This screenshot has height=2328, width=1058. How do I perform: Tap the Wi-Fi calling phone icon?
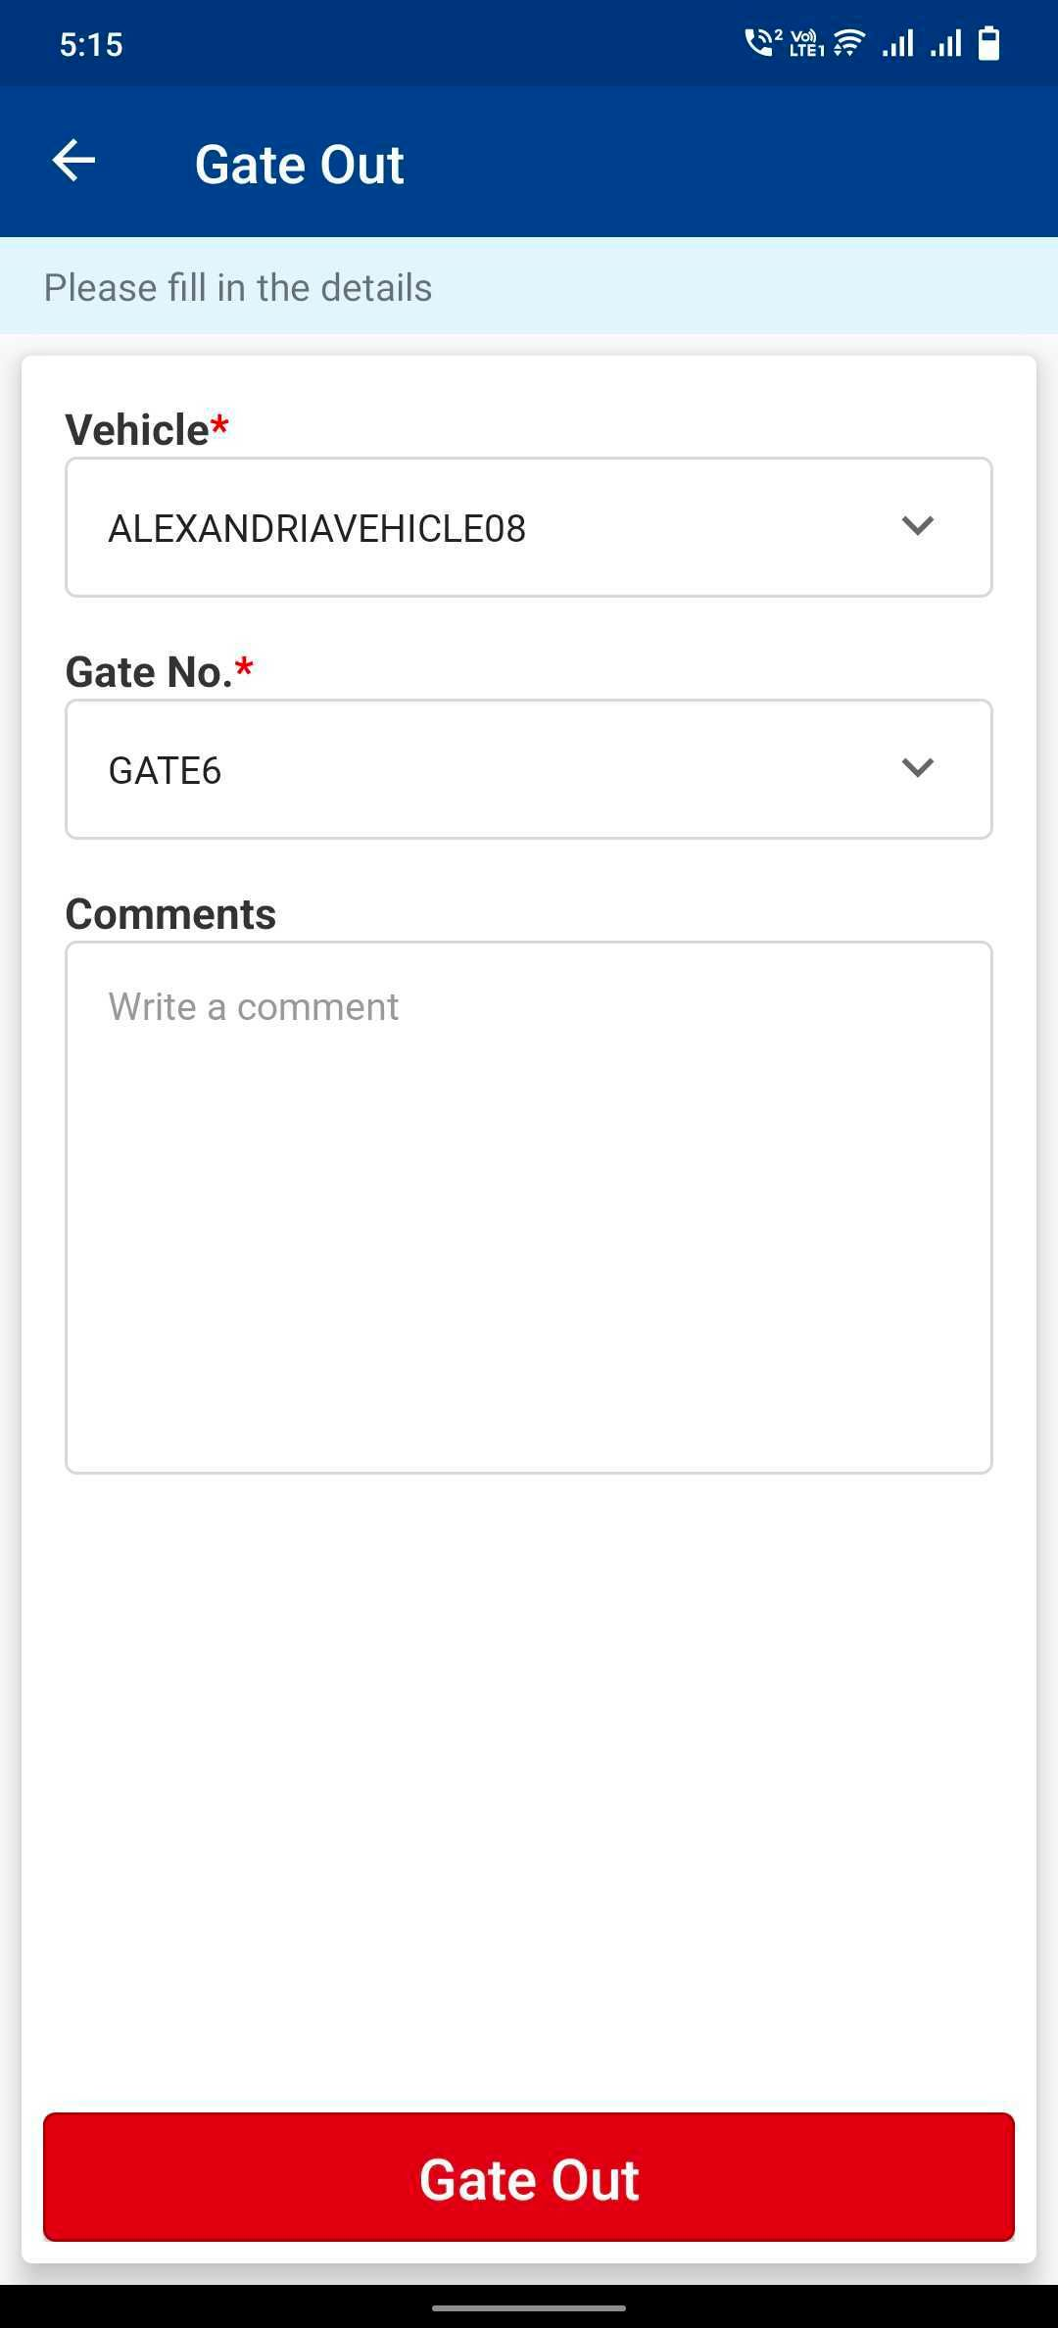point(760,43)
